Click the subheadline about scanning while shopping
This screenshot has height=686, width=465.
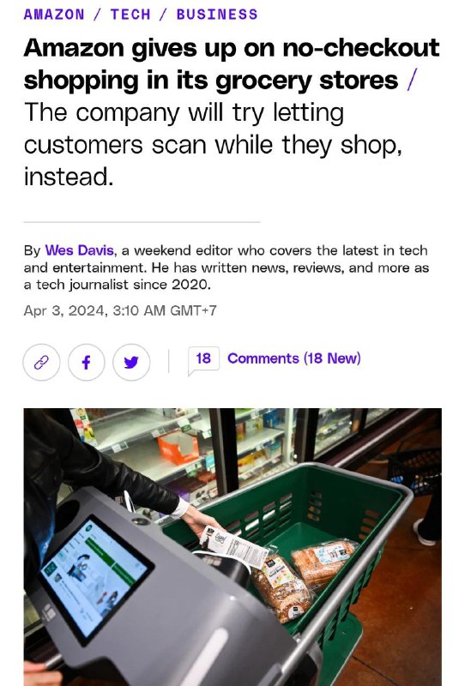pyautogui.click(x=213, y=144)
